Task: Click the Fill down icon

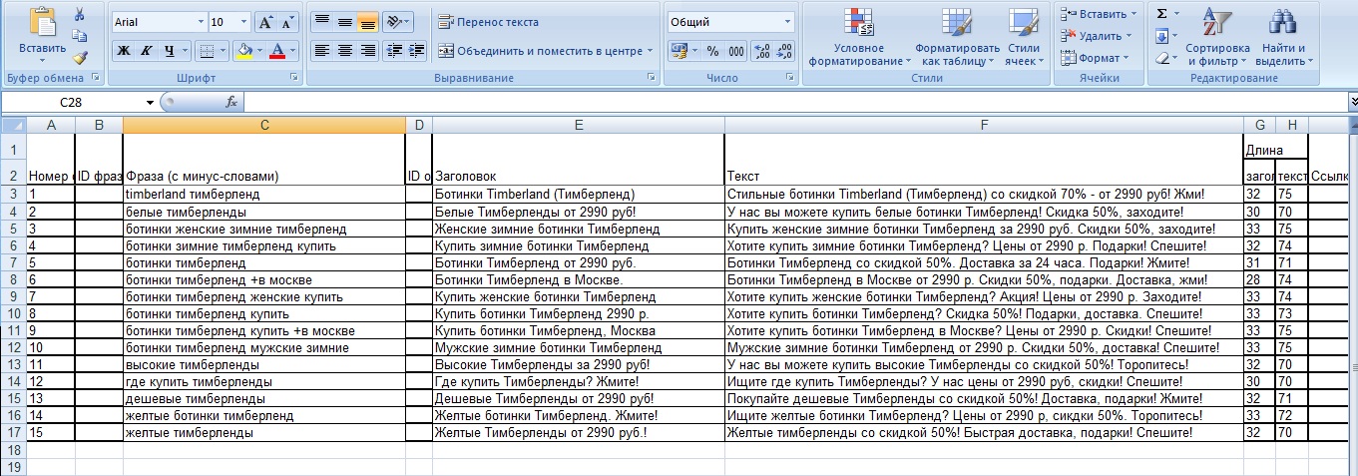Action: 1161,36
